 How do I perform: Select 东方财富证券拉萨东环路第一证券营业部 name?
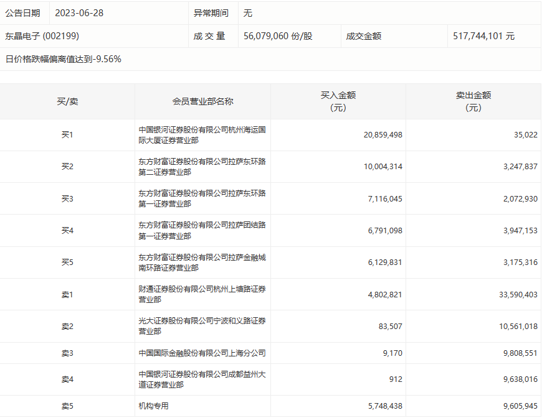point(202,198)
